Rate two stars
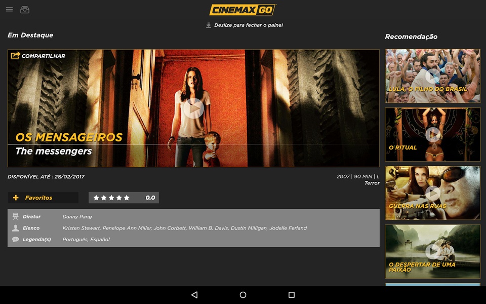This screenshot has width=486, height=304. pyautogui.click(x=104, y=198)
